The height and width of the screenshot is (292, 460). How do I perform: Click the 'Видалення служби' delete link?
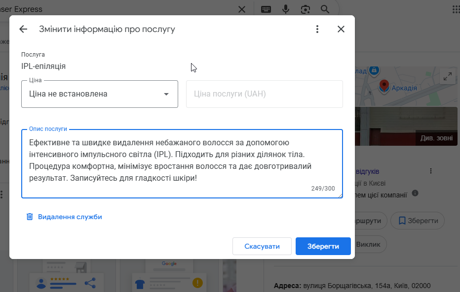click(x=64, y=217)
